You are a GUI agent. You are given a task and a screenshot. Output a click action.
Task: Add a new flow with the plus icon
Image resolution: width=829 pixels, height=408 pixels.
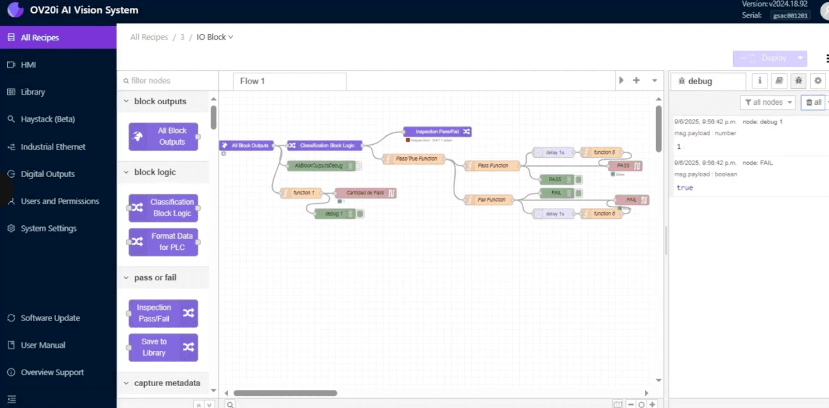636,80
